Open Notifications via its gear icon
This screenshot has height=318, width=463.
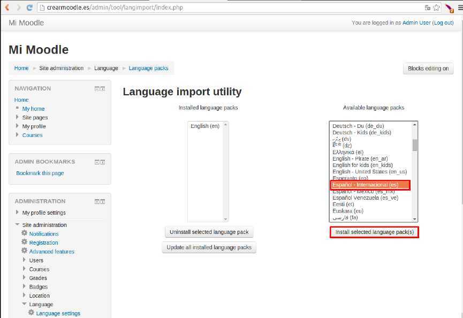(x=24, y=233)
